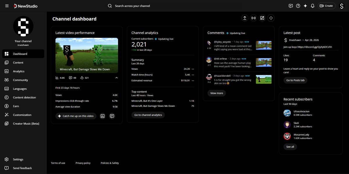The height and width of the screenshot is (174, 349).
Task: Open the hamburger navigation menu
Action: click(7, 6)
